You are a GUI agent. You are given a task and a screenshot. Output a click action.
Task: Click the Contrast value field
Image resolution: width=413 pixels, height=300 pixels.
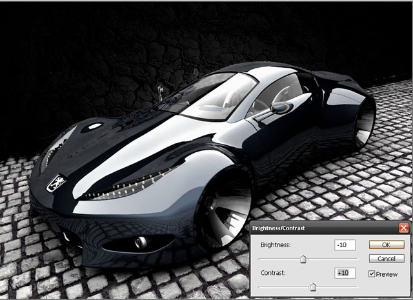(345, 273)
